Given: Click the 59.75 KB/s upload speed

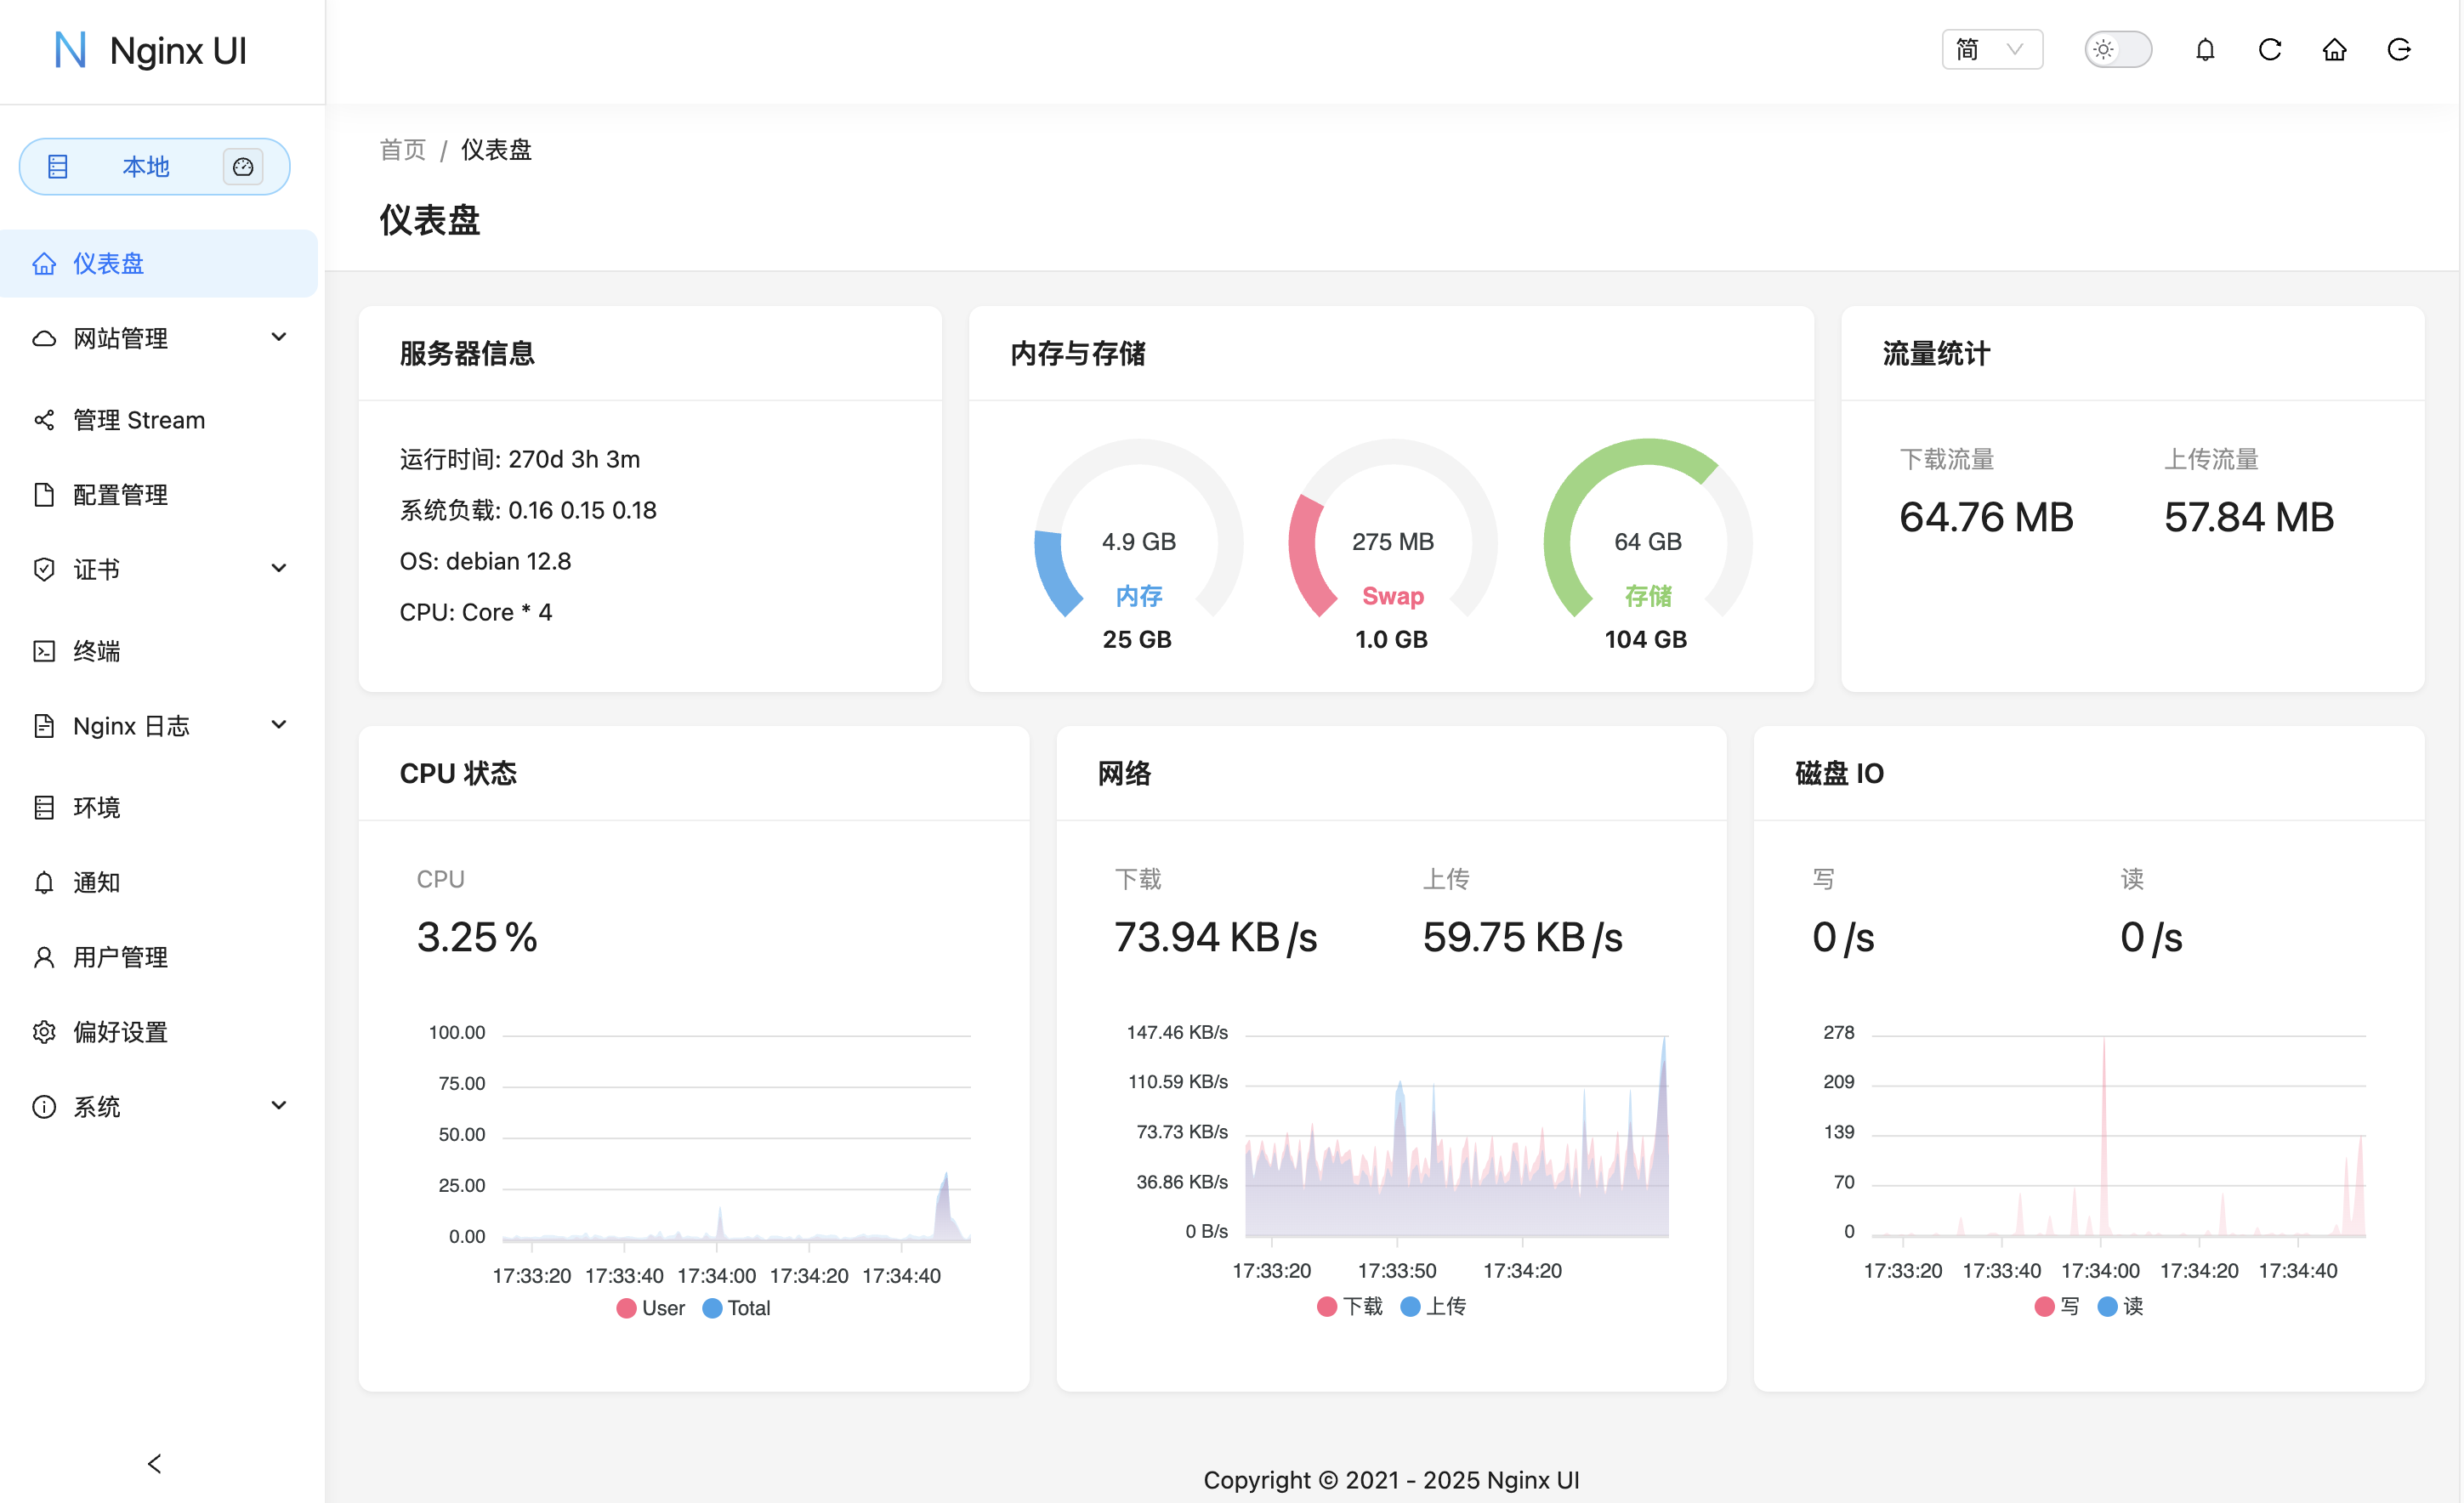Looking at the screenshot, I should point(1523,938).
